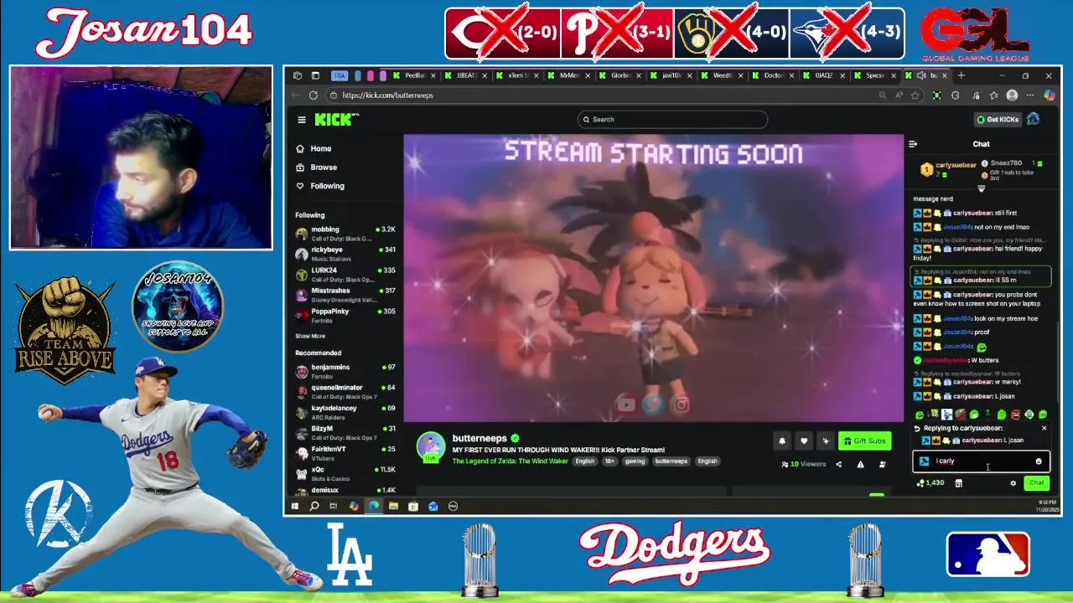Close the PeelBal browser tab
The image size is (1073, 603).
coord(434,75)
